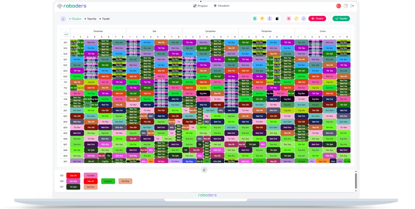Viewport: 415px width, 209px height.
Task: Click the red X clear icon
Action: pos(289,19)
